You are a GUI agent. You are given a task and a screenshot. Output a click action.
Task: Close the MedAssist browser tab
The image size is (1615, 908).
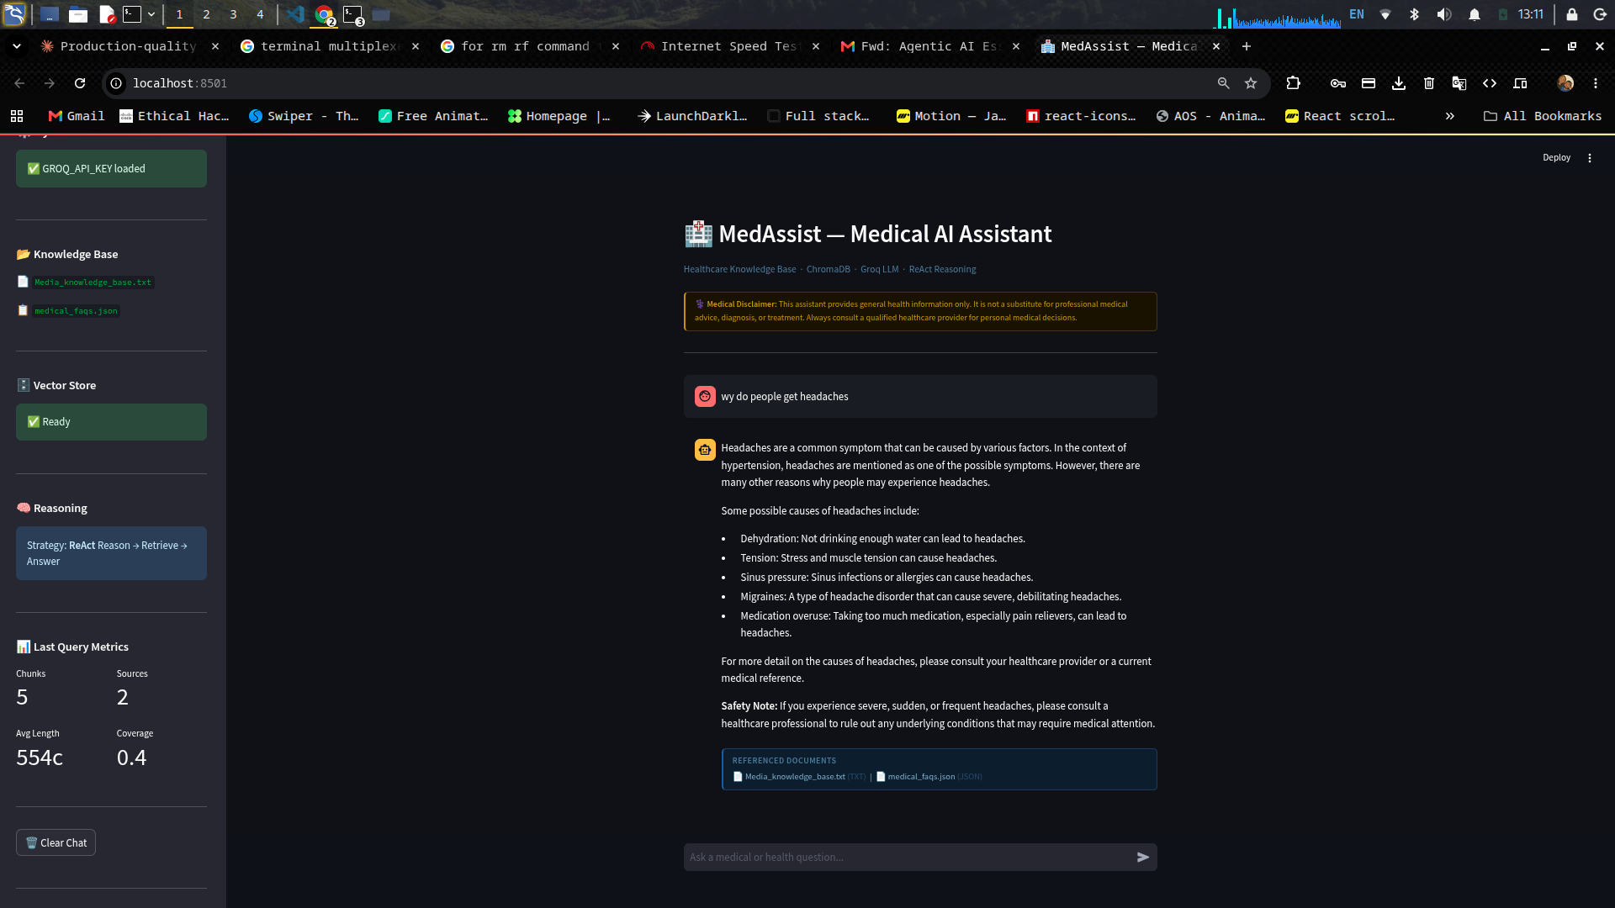tap(1215, 46)
